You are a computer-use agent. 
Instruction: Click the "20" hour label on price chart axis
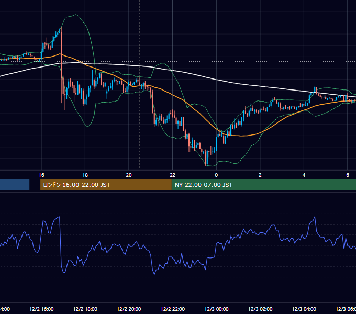(129, 175)
